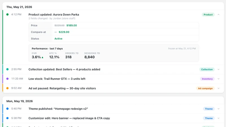Click the 'Mon, May 19, 2026' date header

pyautogui.click(x=19, y=101)
